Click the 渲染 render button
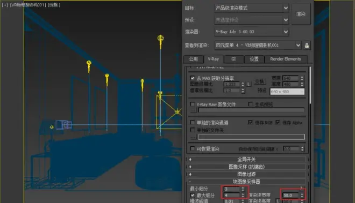355x203 pixels. point(301,14)
